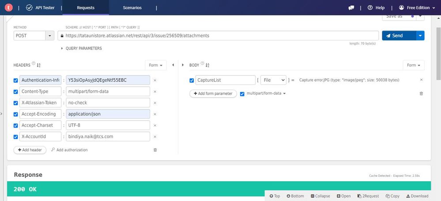The height and width of the screenshot is (201, 441).
Task: Jump to Bottom of response
Action: click(x=295, y=196)
